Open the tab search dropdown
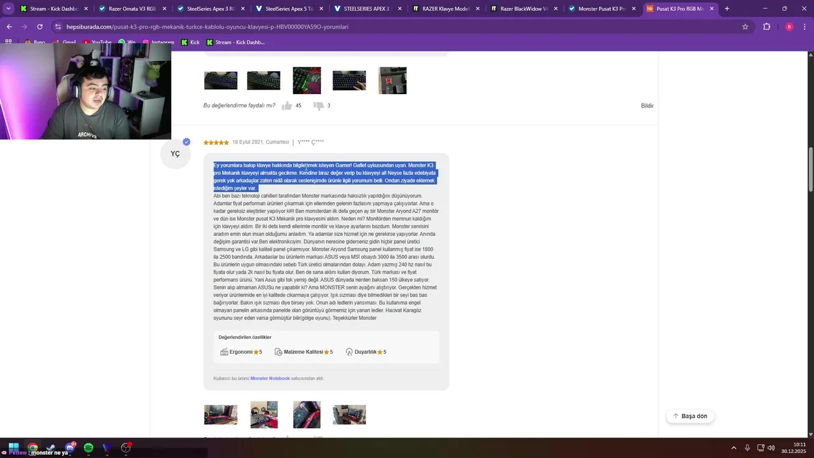This screenshot has width=814, height=458. [8, 9]
